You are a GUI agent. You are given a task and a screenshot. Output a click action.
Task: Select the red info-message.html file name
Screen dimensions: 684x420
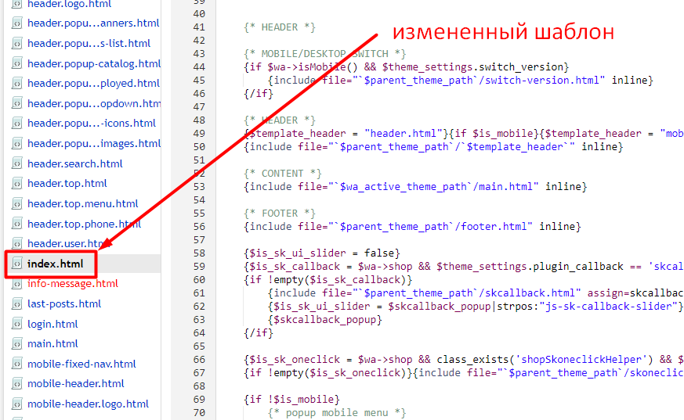72,283
